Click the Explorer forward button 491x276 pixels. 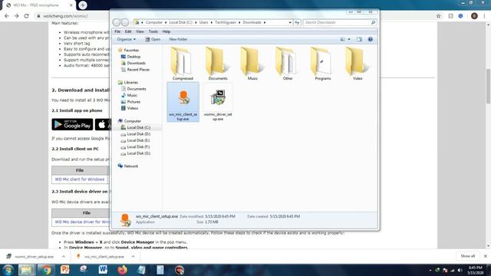coord(124,22)
